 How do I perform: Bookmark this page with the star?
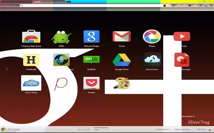tap(168, 6)
